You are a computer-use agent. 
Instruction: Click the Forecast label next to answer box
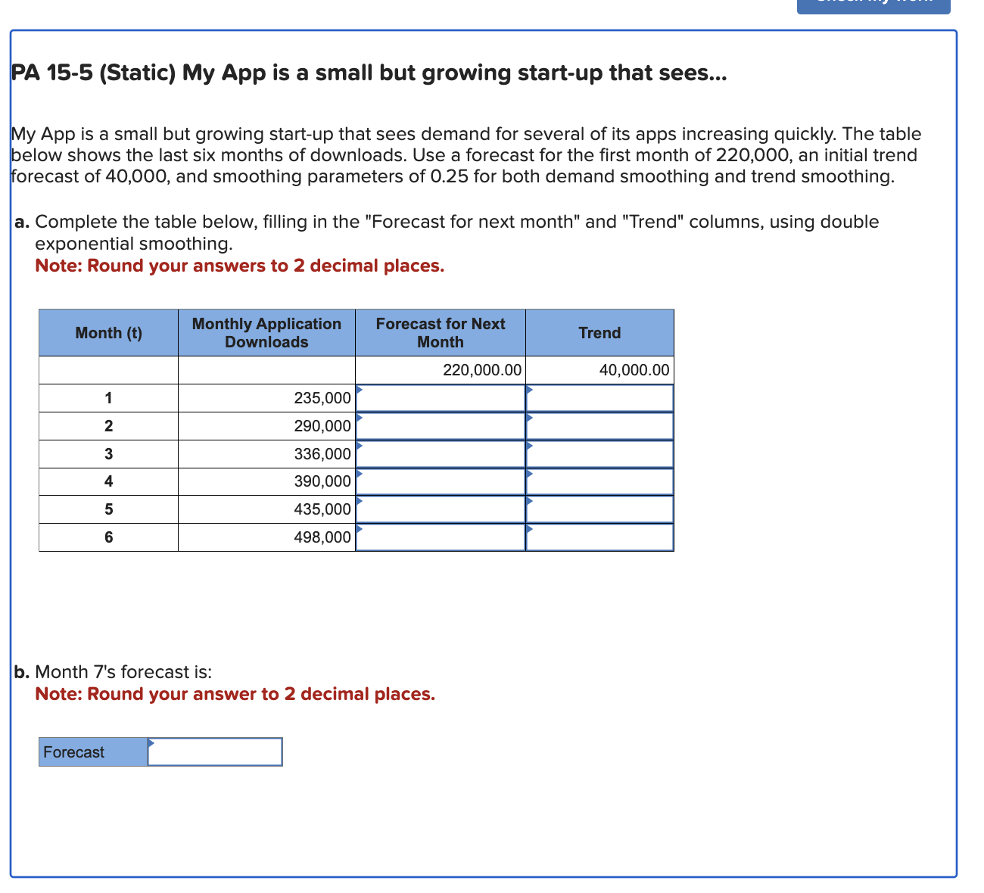point(73,751)
